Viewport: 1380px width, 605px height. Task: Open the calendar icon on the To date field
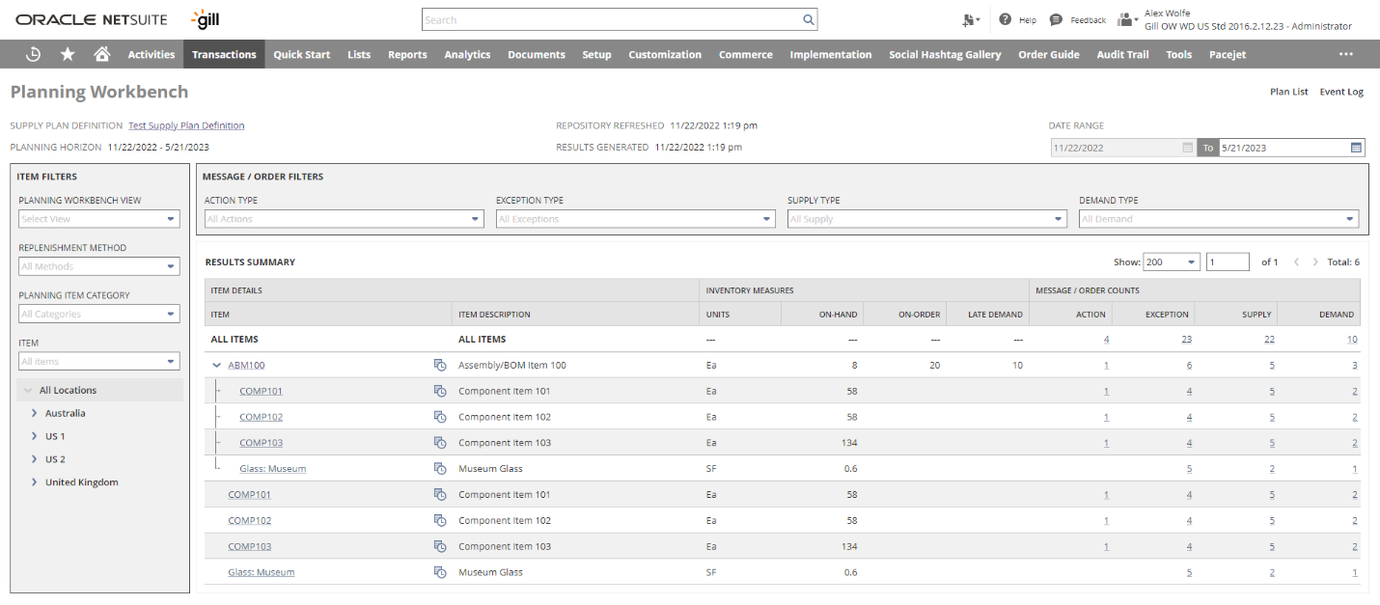pyautogui.click(x=1355, y=147)
